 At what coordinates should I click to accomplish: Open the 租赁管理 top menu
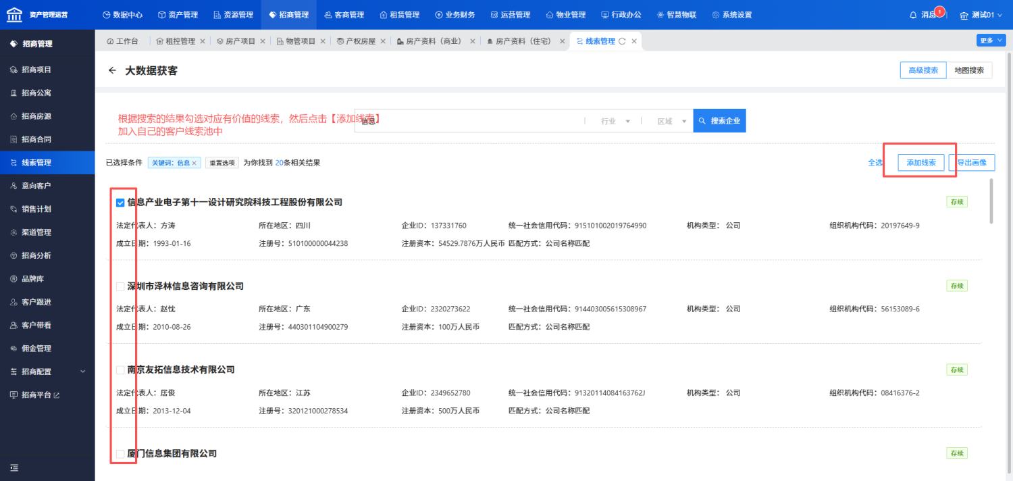pyautogui.click(x=399, y=15)
